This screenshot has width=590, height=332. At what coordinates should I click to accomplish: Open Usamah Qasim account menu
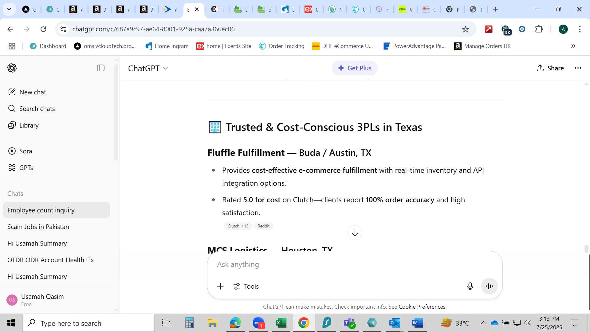[57, 300]
